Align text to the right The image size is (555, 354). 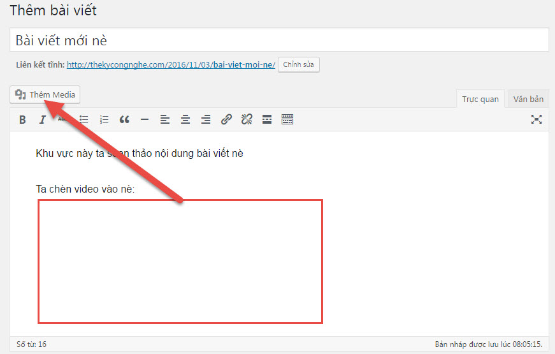(x=206, y=119)
